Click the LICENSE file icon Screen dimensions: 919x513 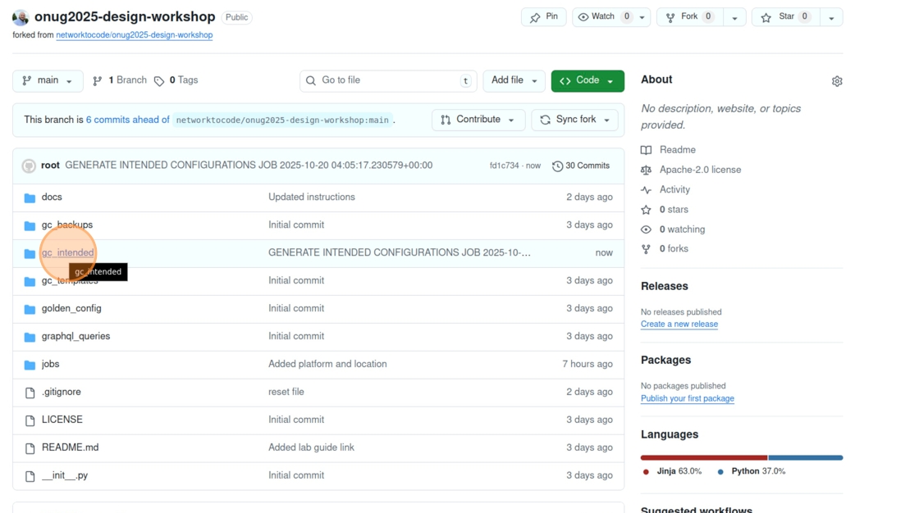[x=30, y=420]
